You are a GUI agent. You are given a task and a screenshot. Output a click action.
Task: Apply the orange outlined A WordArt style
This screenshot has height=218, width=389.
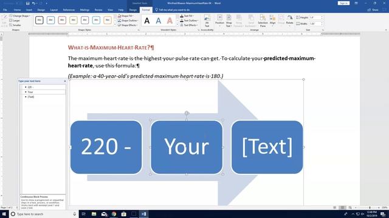(x=170, y=21)
